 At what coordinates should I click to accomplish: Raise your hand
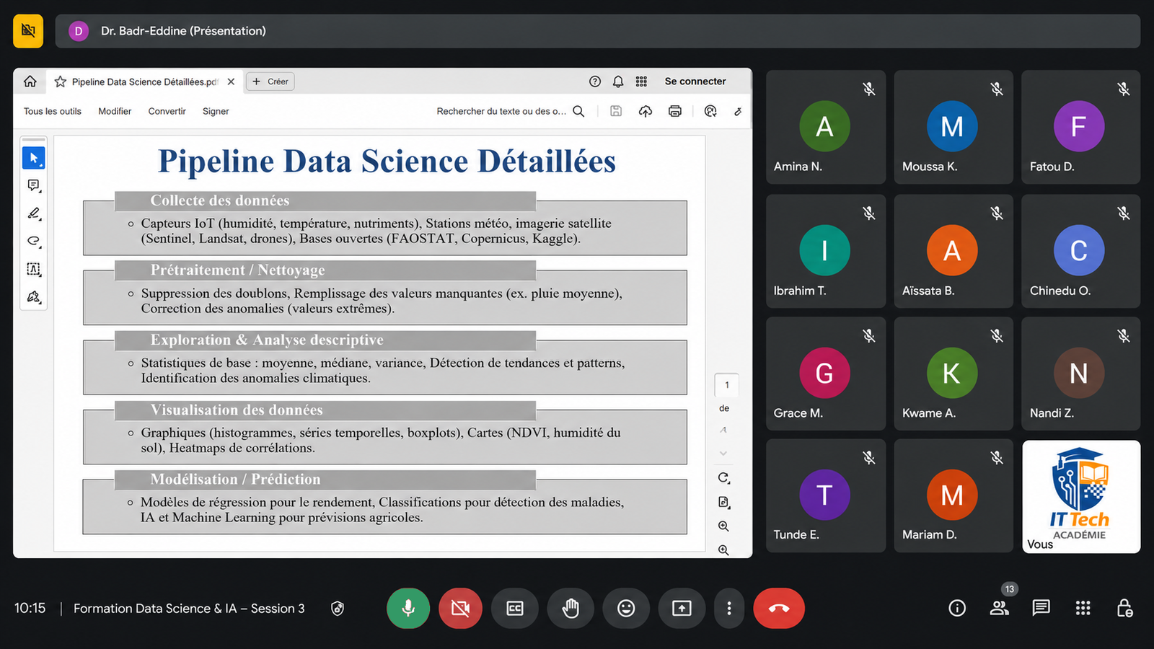tap(571, 609)
